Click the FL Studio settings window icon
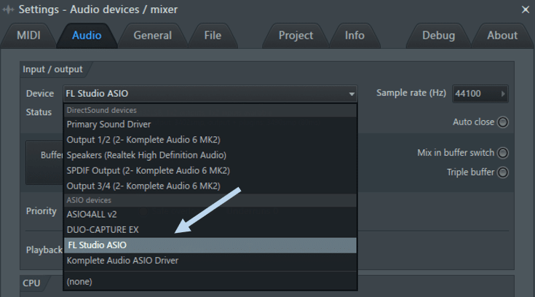The image size is (535, 297). click(x=8, y=9)
